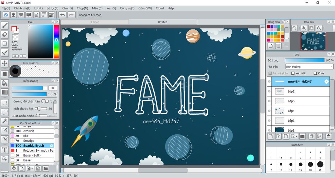Open the Tệp(F) menu
The height and width of the screenshot is (178, 335).
coord(6,8)
